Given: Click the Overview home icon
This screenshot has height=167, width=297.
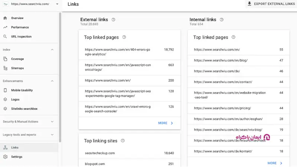Looking at the screenshot, I should 5,18.
